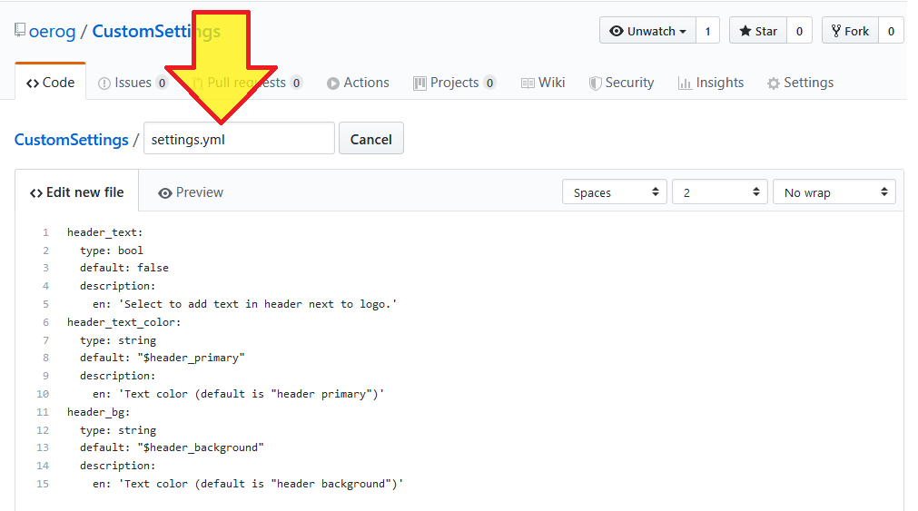
Task: Open the Wiki tab
Action: (x=543, y=83)
